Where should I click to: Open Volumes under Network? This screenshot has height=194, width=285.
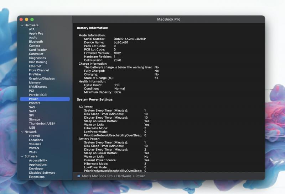tap(35, 144)
